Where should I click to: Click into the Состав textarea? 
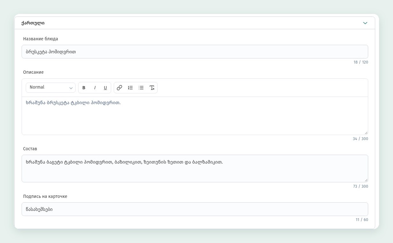coord(195,168)
